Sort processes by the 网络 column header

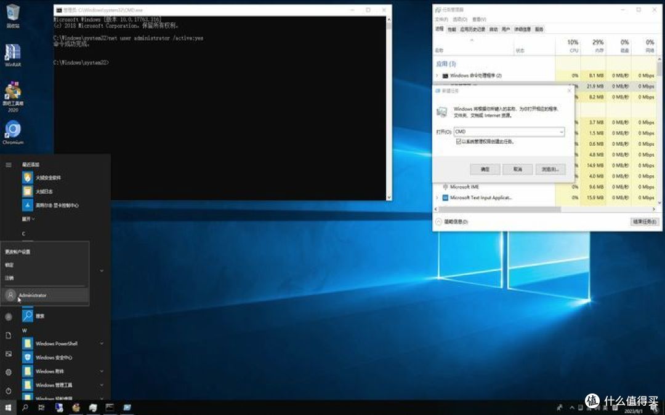point(644,45)
